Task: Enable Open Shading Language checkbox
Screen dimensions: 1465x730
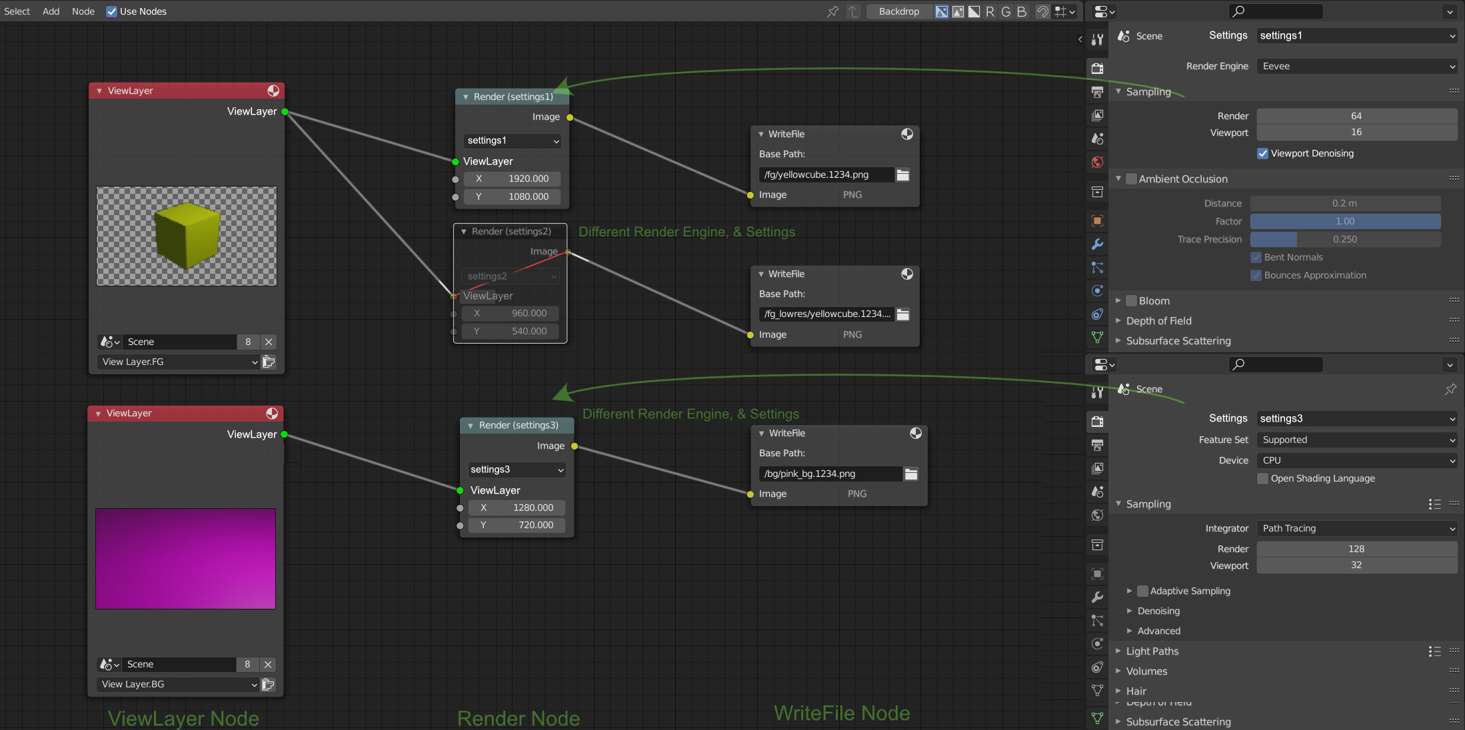Action: 1262,478
